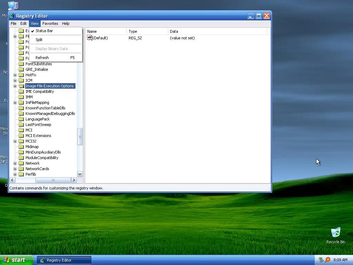The image size is (353, 265).
Task: Click the Perflib folder icon
Action: (21, 174)
